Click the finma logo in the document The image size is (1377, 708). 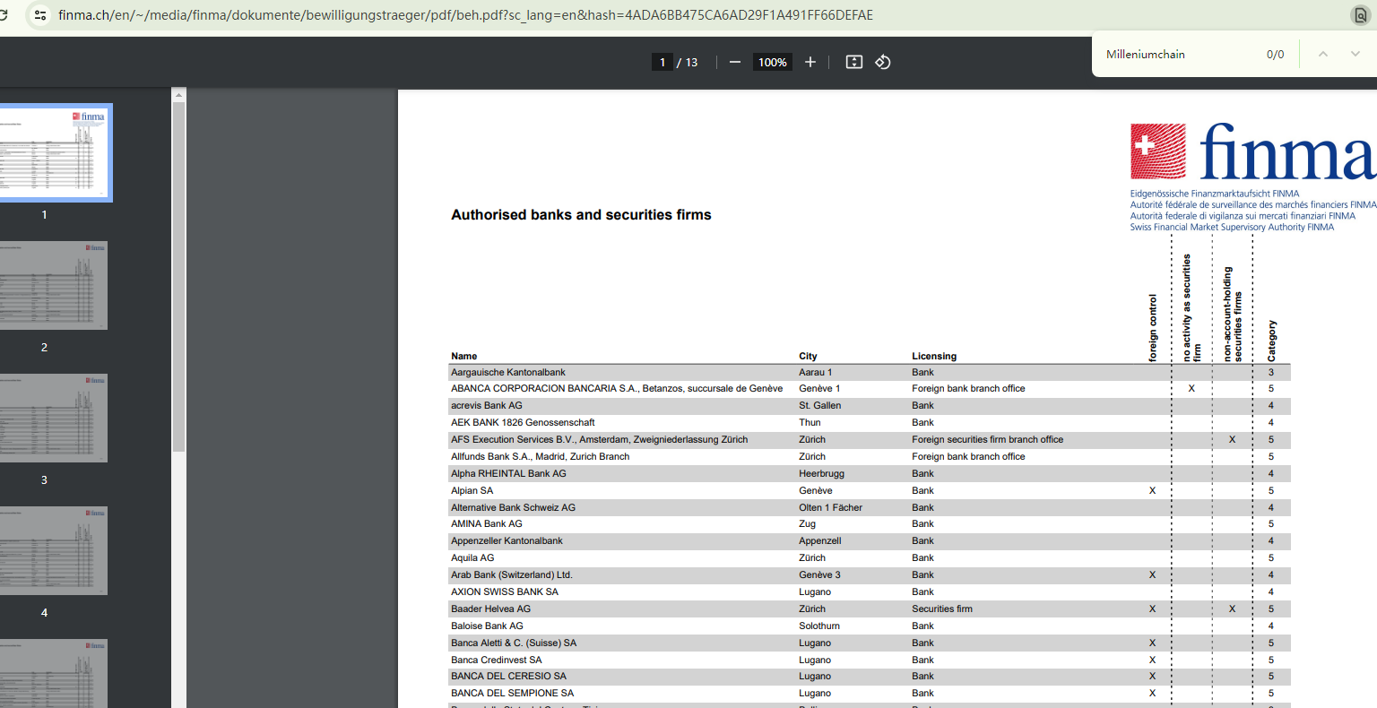1251,151
